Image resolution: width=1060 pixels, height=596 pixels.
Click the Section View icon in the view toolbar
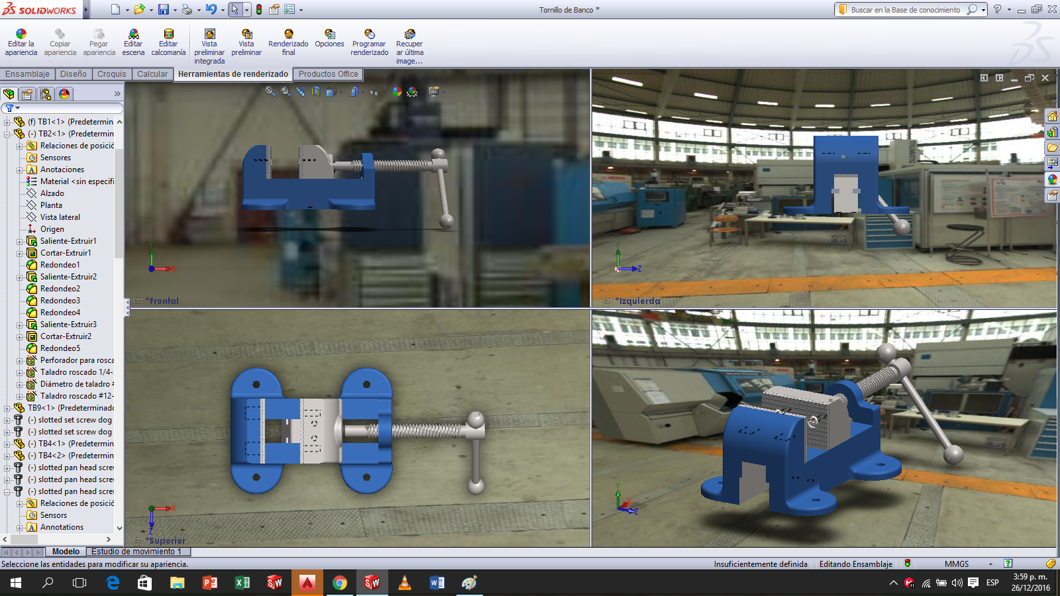[316, 91]
